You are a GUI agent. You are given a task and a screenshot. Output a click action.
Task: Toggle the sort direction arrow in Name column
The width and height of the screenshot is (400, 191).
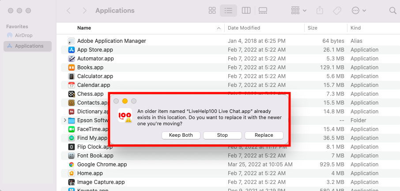click(219, 28)
